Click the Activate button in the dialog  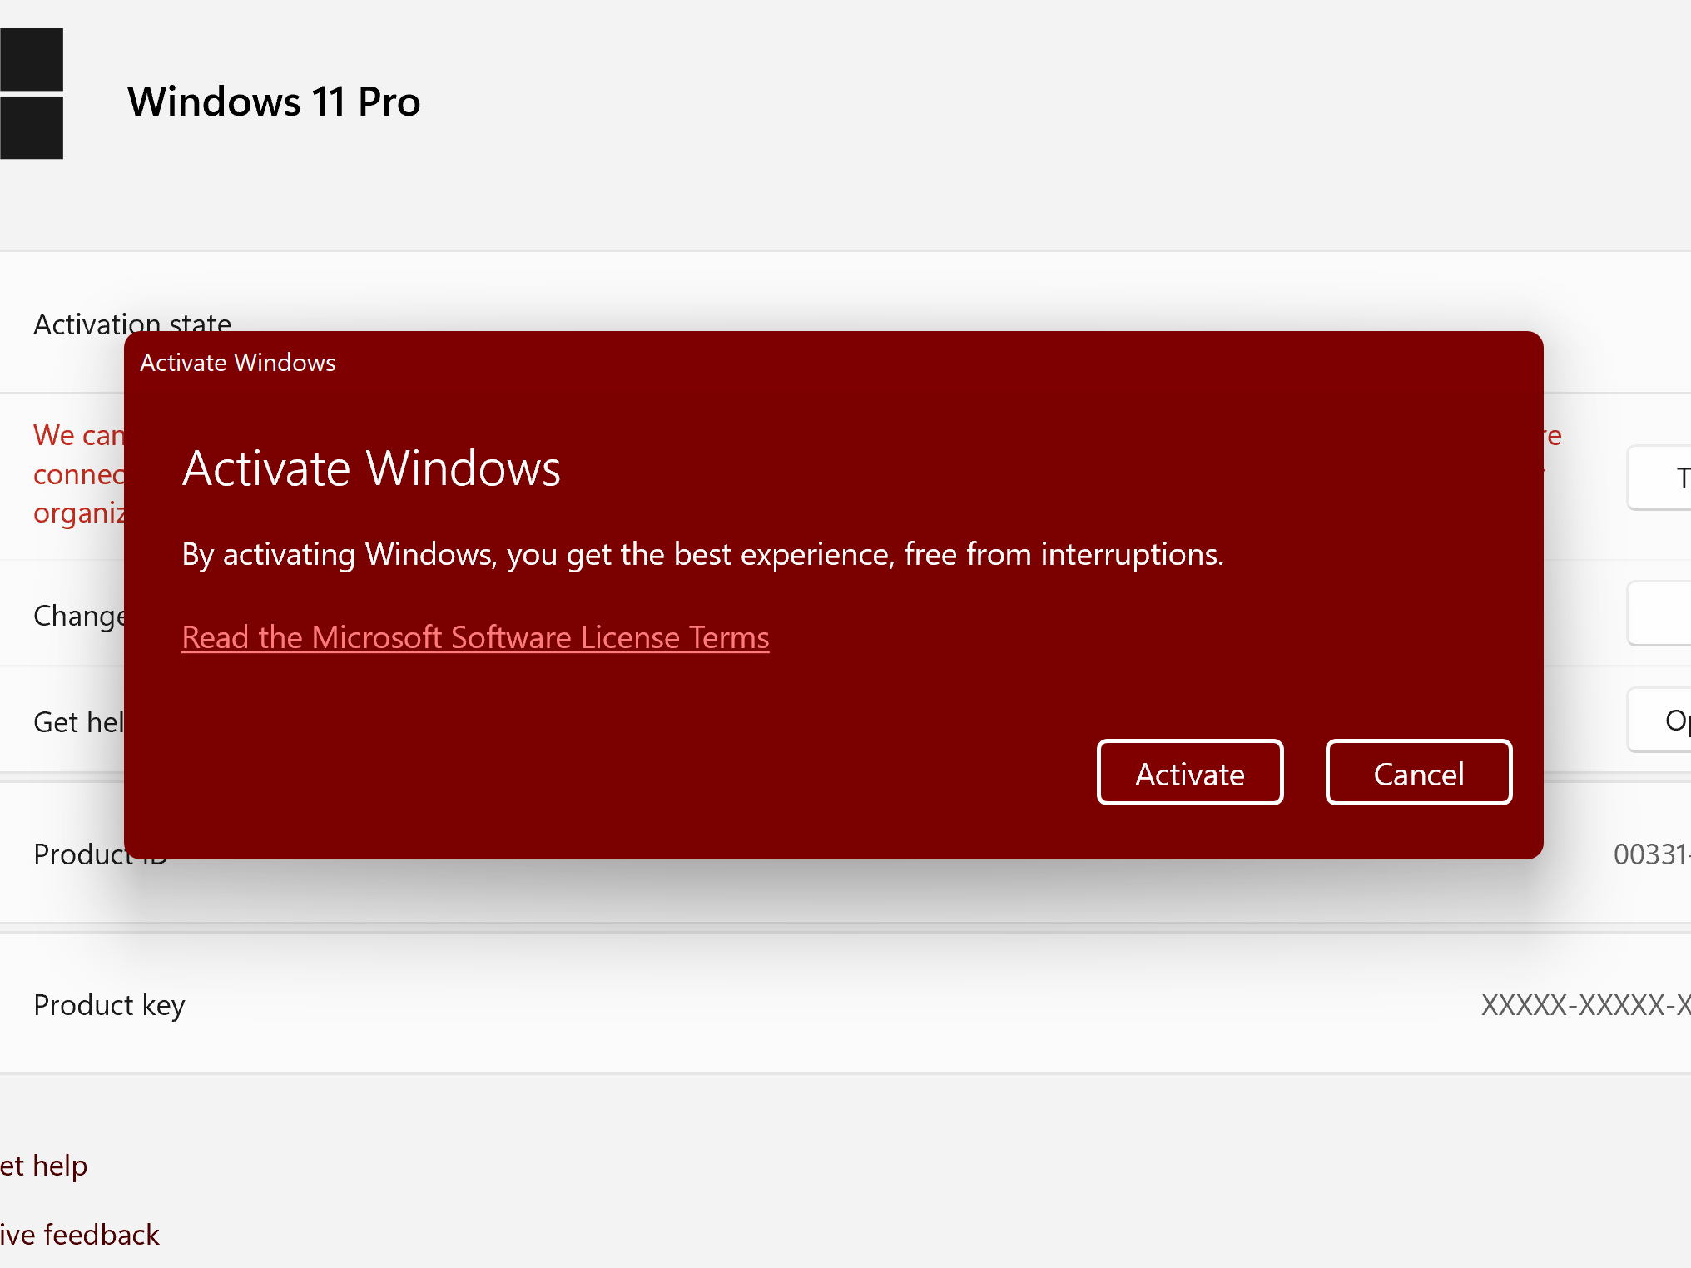click(1189, 772)
